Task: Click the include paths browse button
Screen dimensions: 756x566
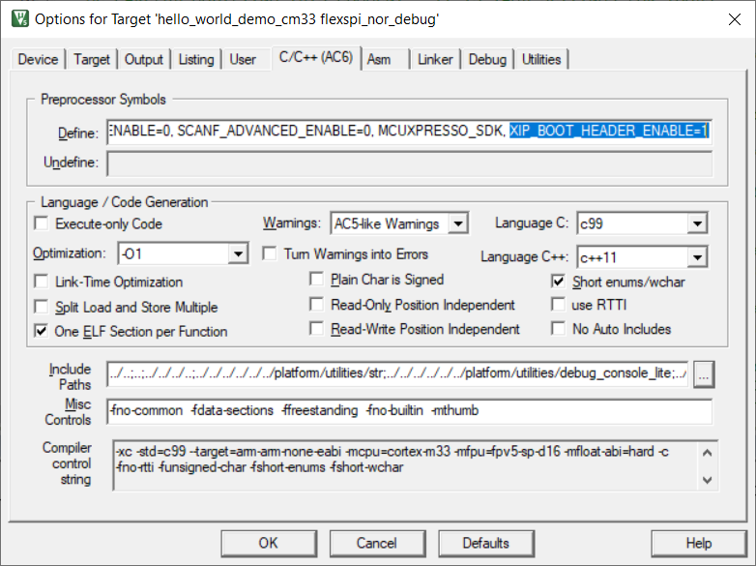Action: pos(703,374)
